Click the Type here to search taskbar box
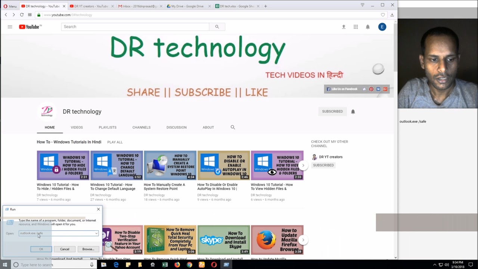This screenshot has height=269, width=478. 53,265
